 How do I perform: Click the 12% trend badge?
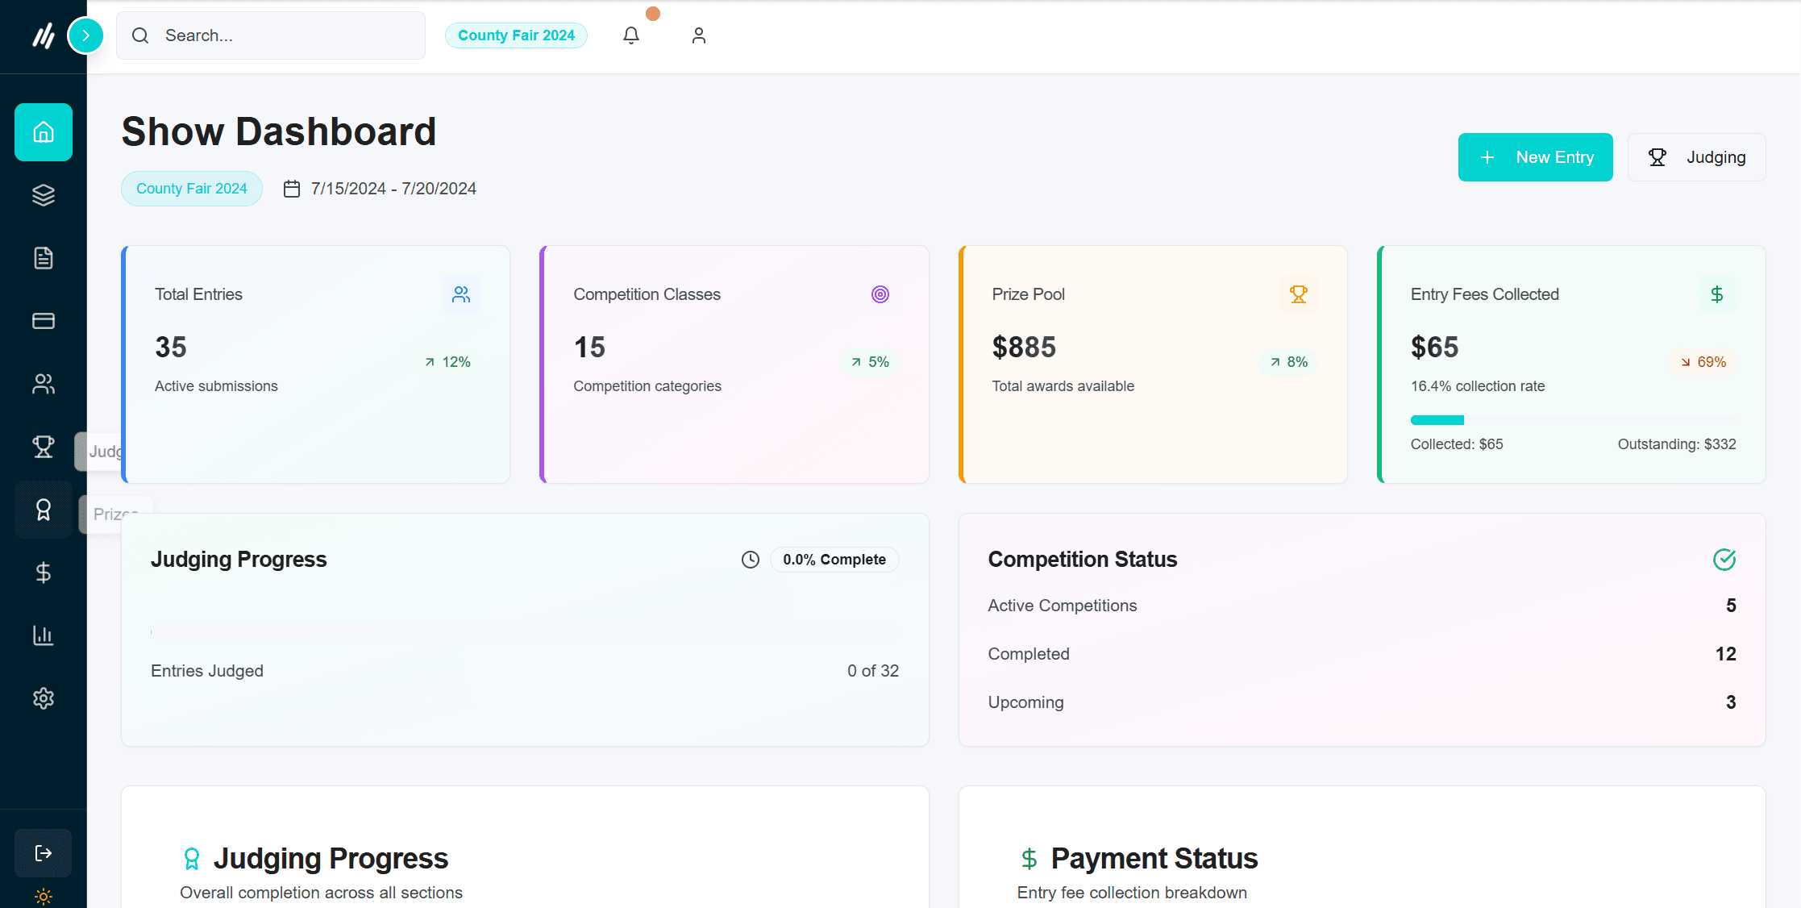(447, 362)
